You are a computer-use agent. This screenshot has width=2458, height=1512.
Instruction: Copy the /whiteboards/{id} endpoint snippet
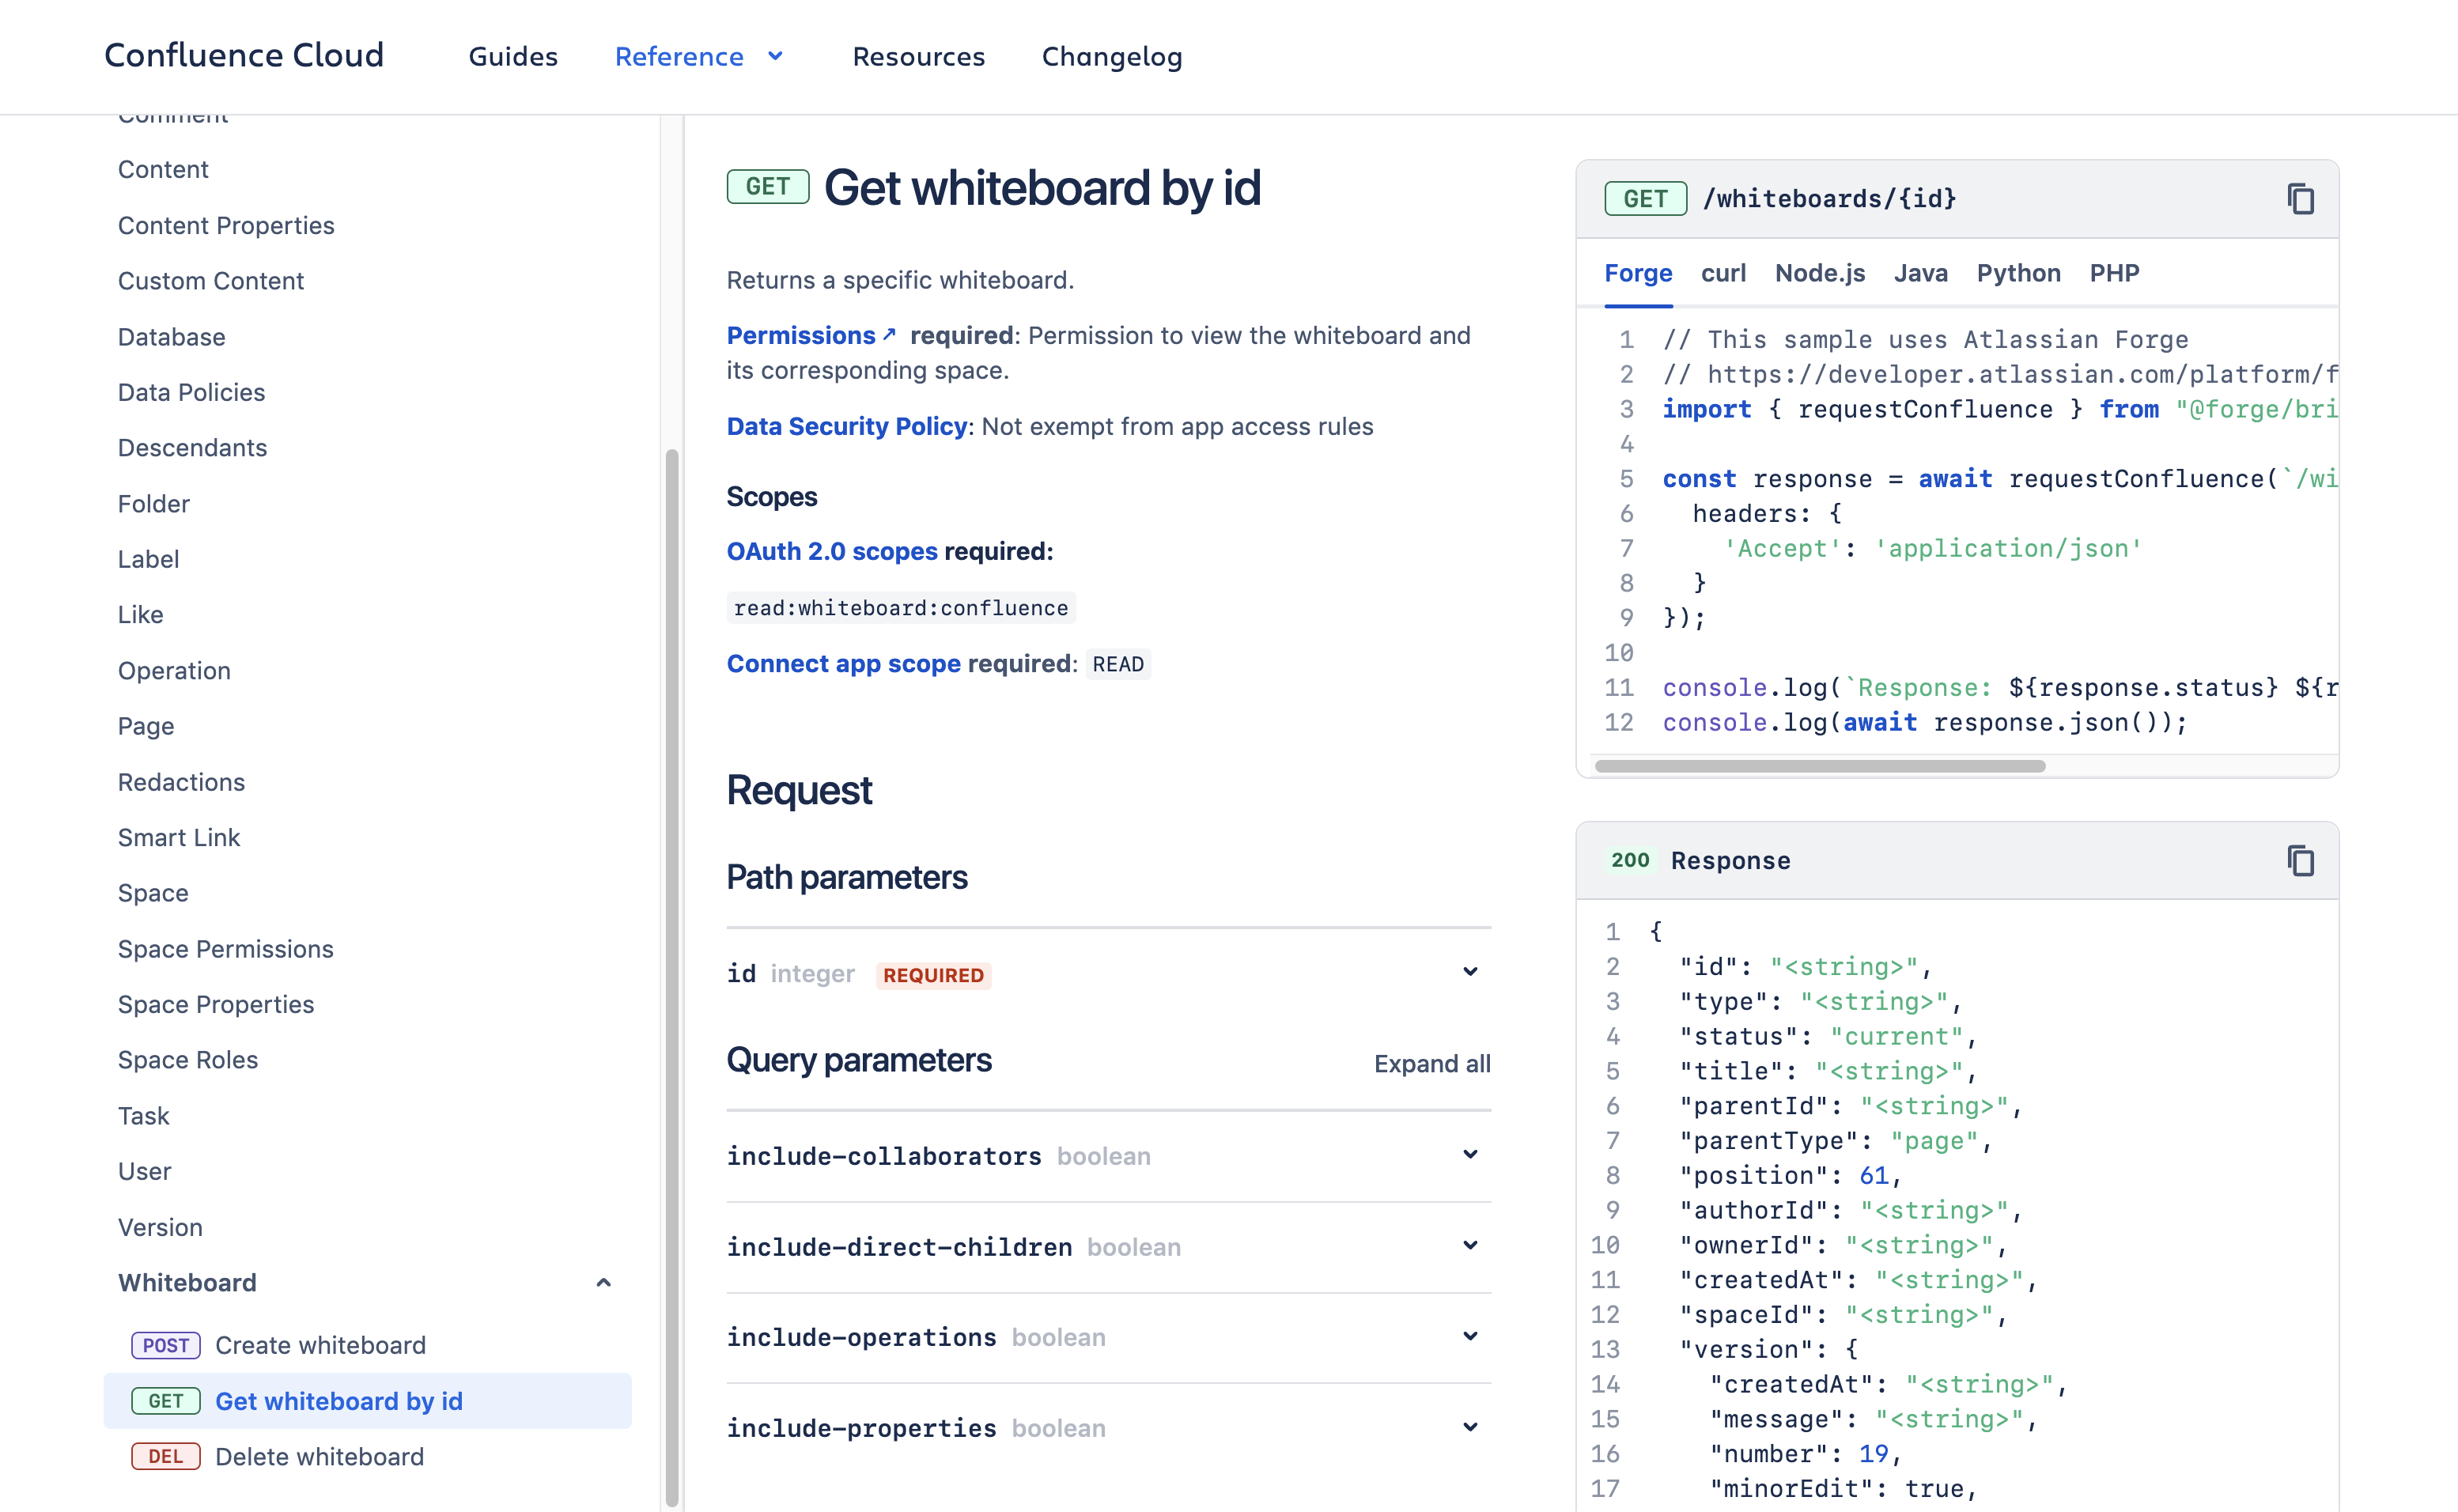(x=2300, y=199)
